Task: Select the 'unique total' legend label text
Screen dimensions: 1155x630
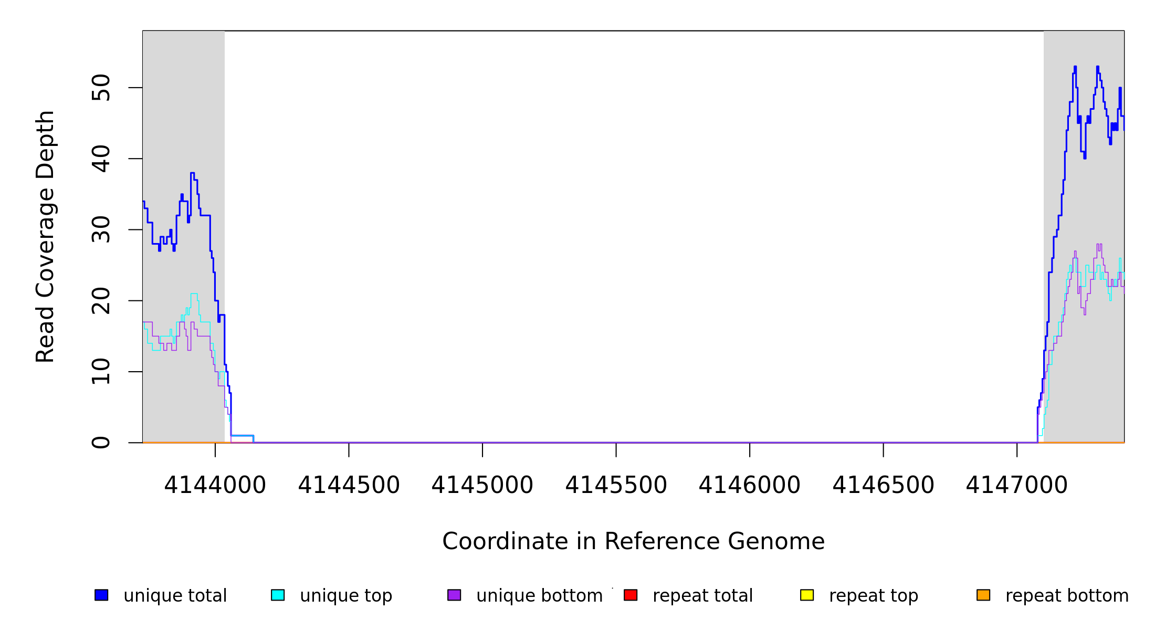Action: (x=175, y=596)
